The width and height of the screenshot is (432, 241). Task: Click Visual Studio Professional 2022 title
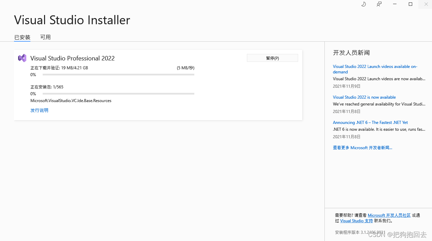point(72,58)
